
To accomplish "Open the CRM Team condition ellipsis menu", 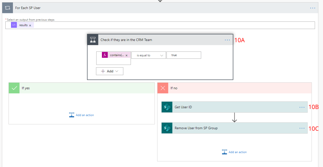I will pyautogui.click(x=227, y=40).
